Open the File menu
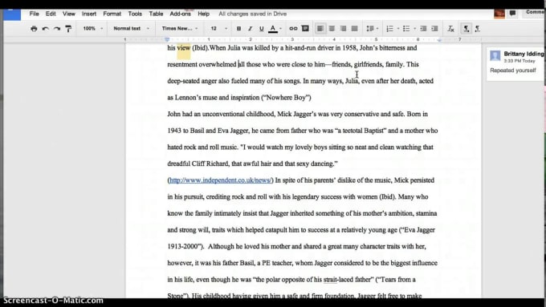Screen dimensions: 546x307 [34, 14]
